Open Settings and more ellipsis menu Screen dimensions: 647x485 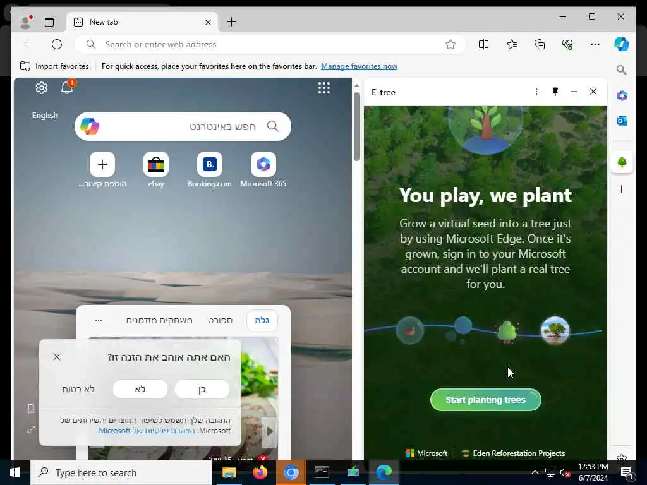pyautogui.click(x=595, y=44)
